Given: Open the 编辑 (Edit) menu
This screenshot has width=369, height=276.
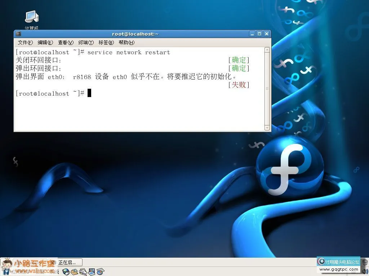Looking at the screenshot, I should tap(45, 42).
